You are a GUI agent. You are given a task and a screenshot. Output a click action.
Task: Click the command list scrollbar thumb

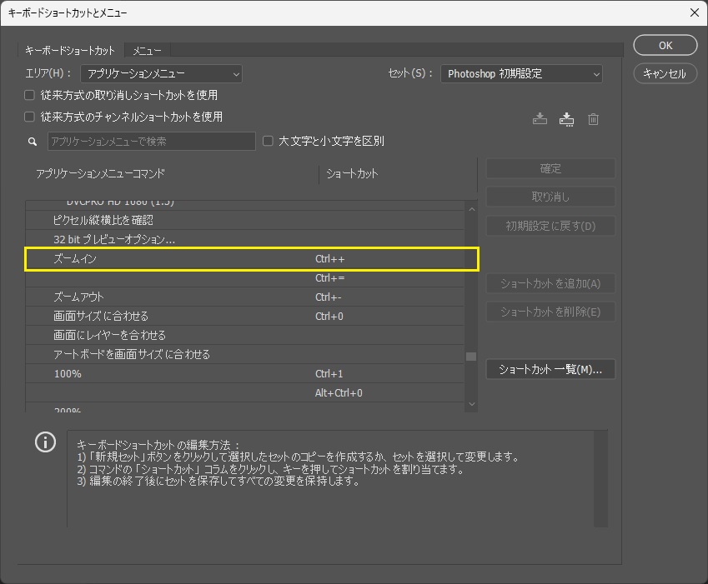tap(471, 357)
